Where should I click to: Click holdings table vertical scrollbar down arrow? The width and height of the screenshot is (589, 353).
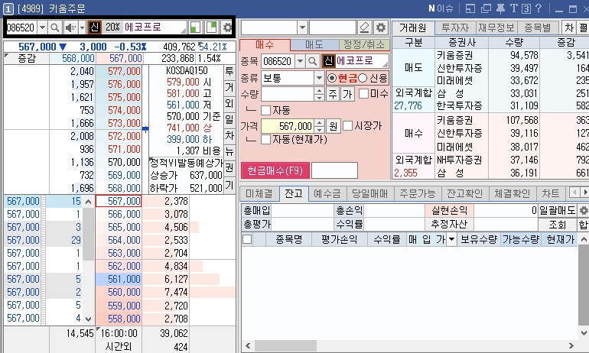click(584, 332)
